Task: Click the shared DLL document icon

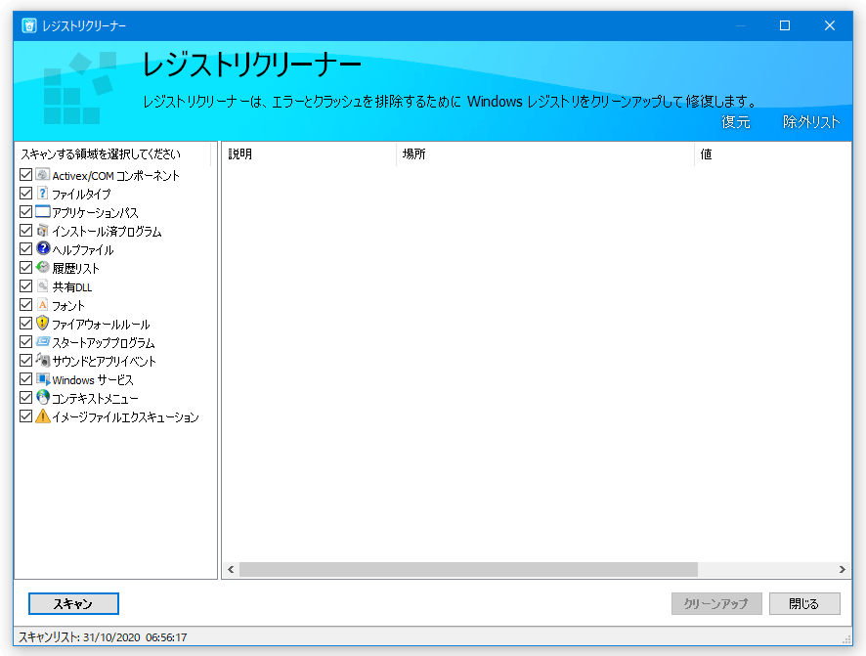Action: pyautogui.click(x=43, y=286)
